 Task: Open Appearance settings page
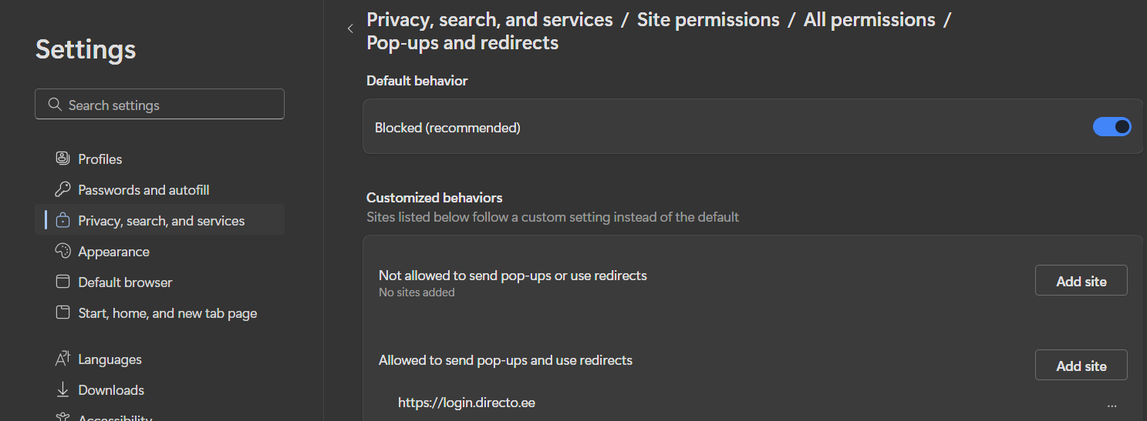tap(113, 252)
